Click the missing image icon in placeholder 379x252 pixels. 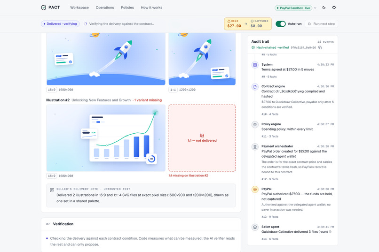pyautogui.click(x=202, y=136)
